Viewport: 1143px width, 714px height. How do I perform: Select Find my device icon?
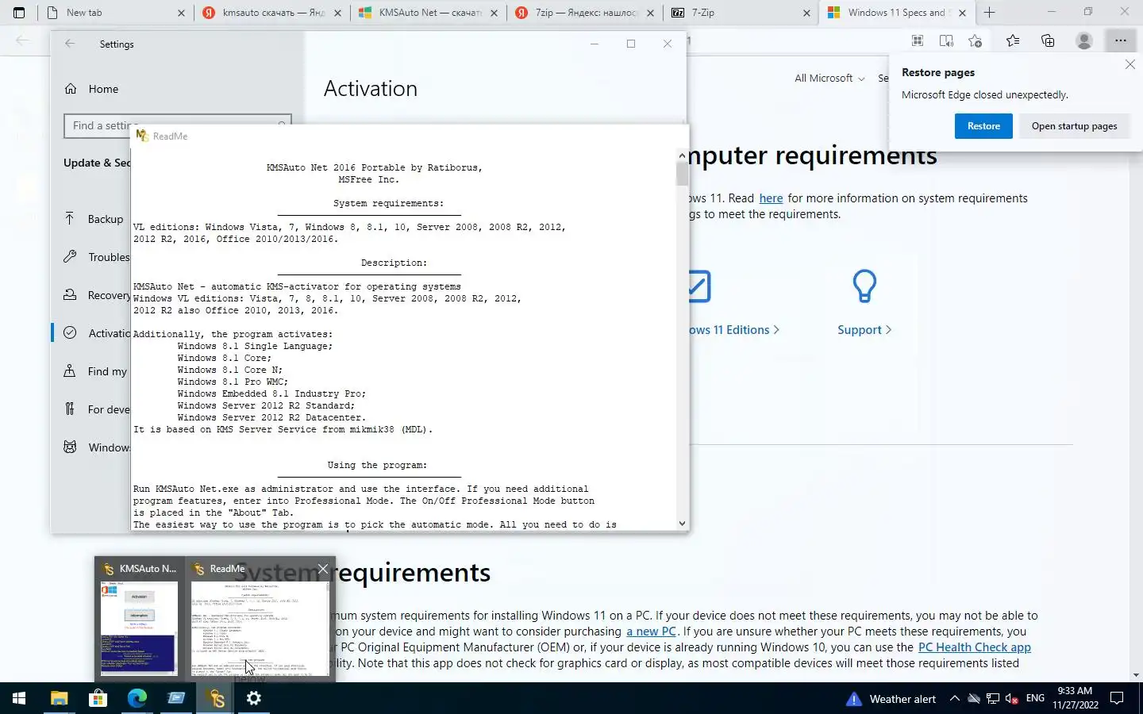70,371
